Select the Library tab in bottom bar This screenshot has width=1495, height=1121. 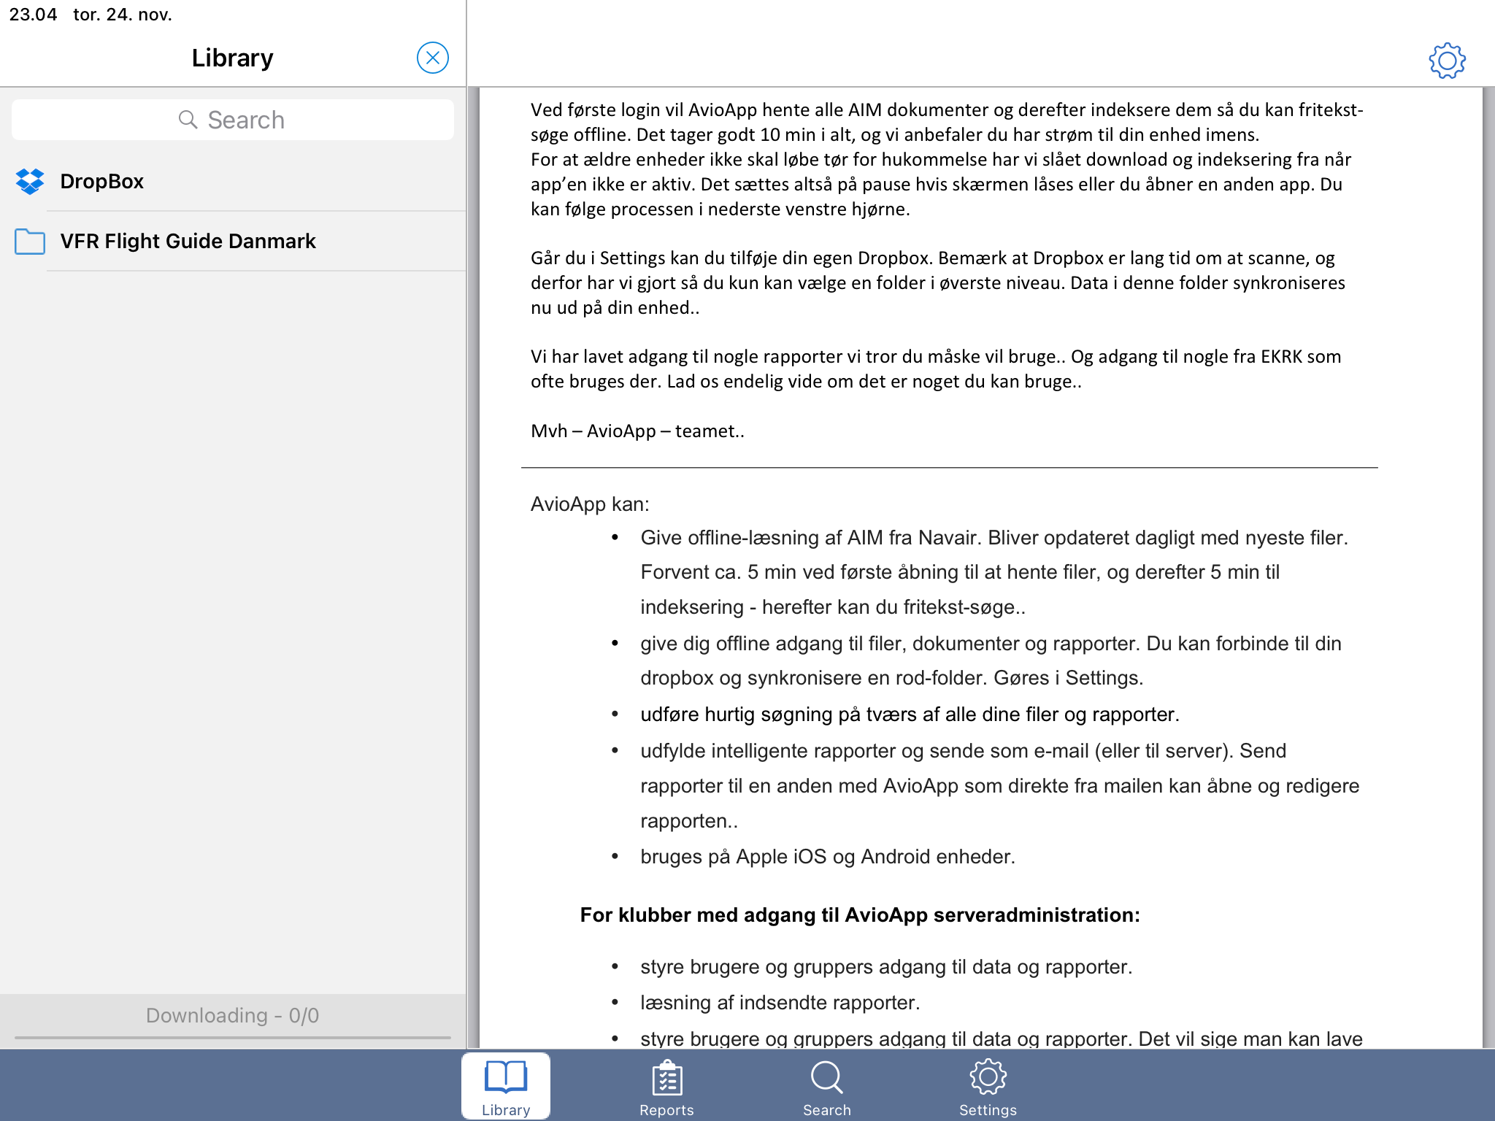506,1087
